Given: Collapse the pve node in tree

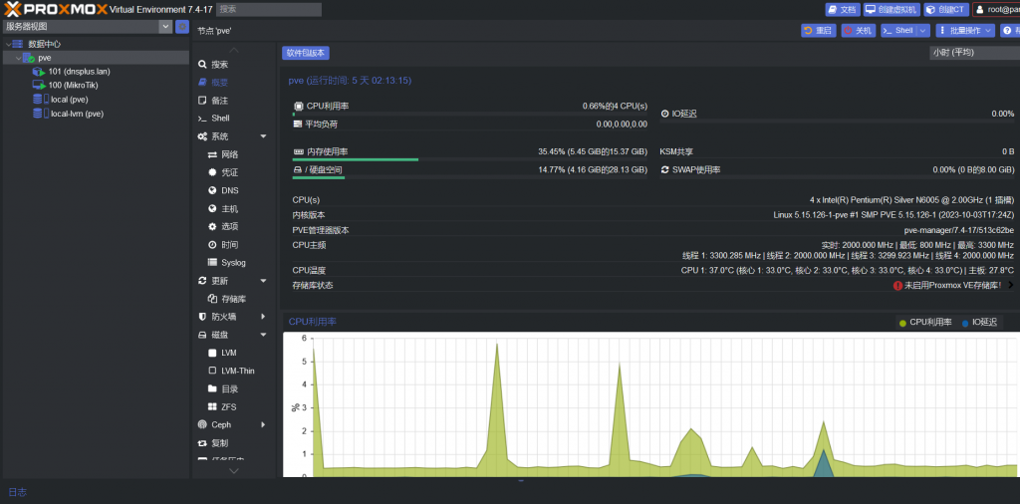Looking at the screenshot, I should tap(18, 58).
